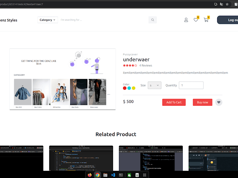238x178 pixels.
Task: Open Visual Studio Code from the dock
Action: tap(113, 175)
